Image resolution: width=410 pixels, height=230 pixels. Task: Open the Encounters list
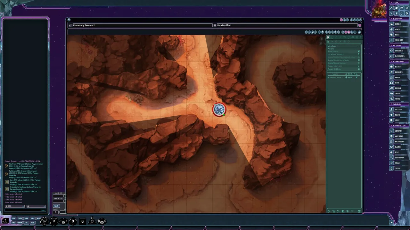[x=399, y=72]
